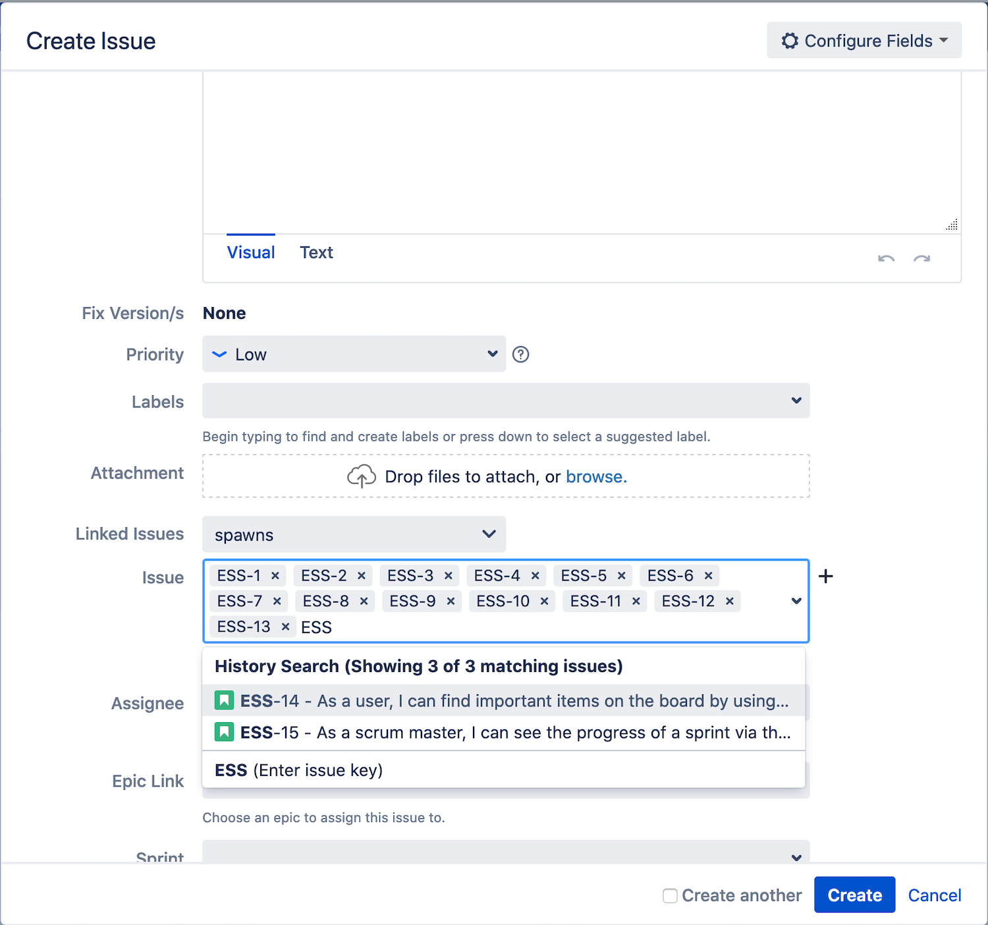
Task: Click the Low priority arrow icon
Action: (x=219, y=354)
